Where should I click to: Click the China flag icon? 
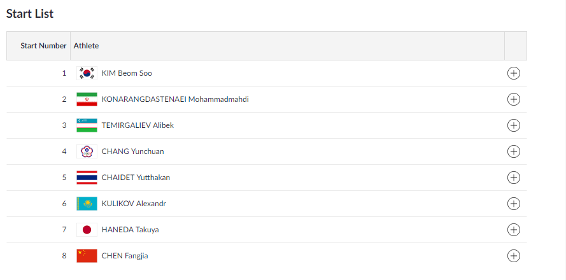pos(87,256)
